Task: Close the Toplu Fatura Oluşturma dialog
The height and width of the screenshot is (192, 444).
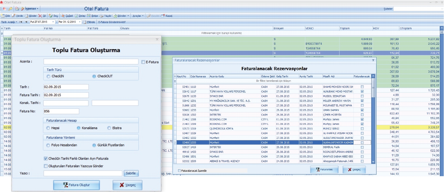Action: (x=157, y=39)
